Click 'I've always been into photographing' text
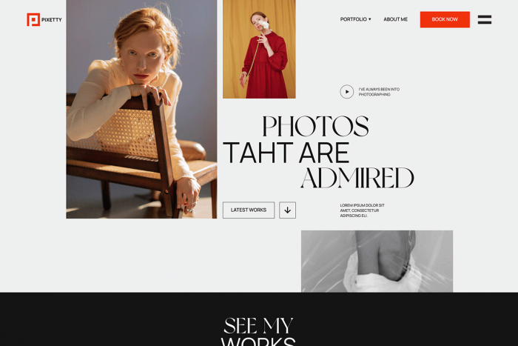 pos(379,92)
